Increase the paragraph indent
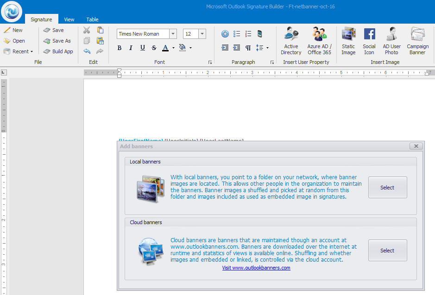This screenshot has width=435, height=295. pyautogui.click(x=237, y=48)
